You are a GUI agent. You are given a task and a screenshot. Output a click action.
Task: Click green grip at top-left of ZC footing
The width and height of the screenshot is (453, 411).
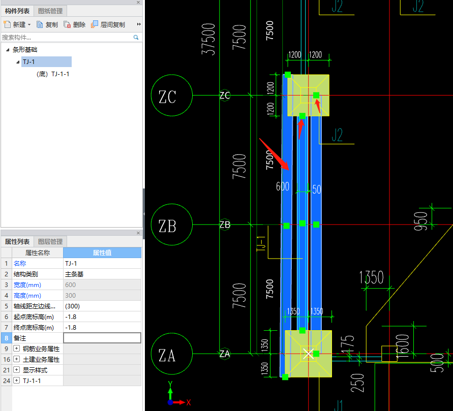coord(288,75)
